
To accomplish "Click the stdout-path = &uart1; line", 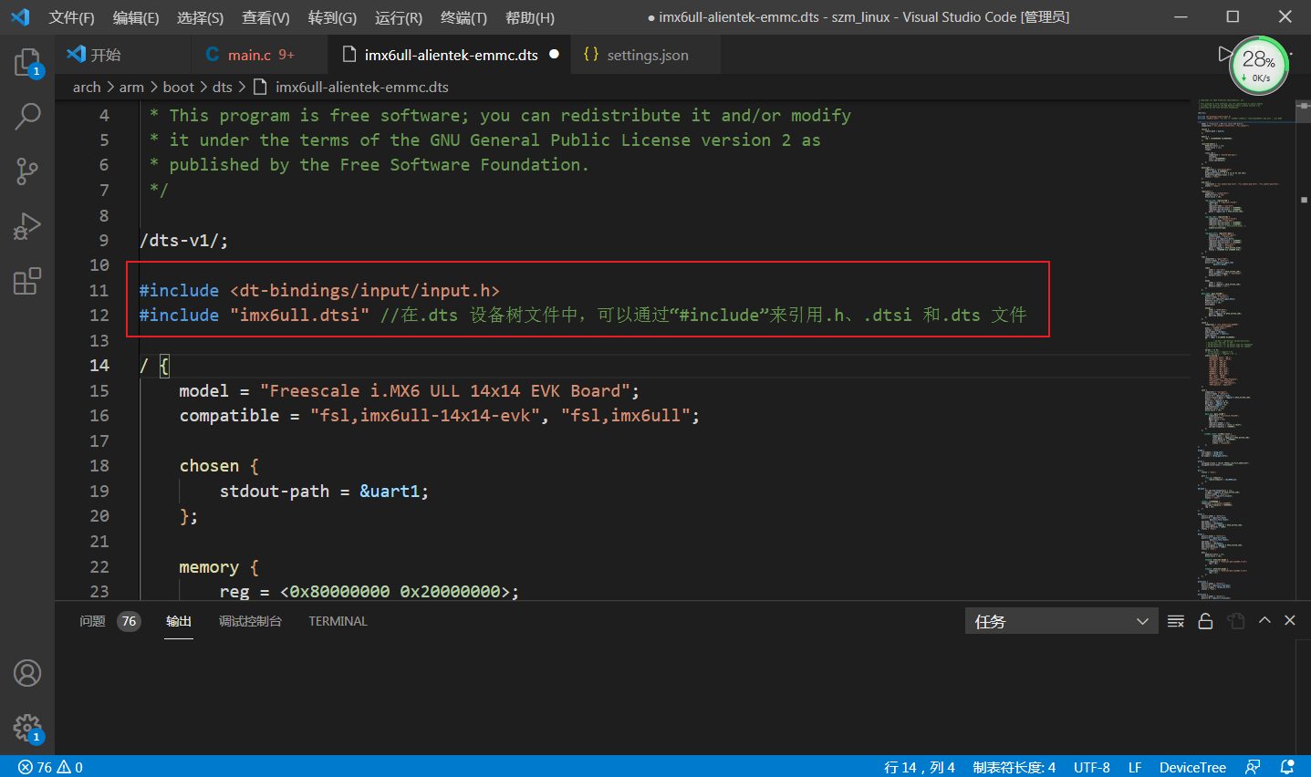I will tap(324, 491).
